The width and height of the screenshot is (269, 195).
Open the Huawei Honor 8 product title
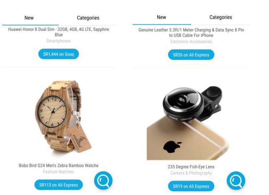point(59,32)
